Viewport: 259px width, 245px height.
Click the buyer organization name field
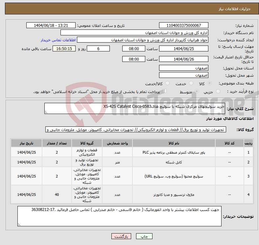pos(134,33)
